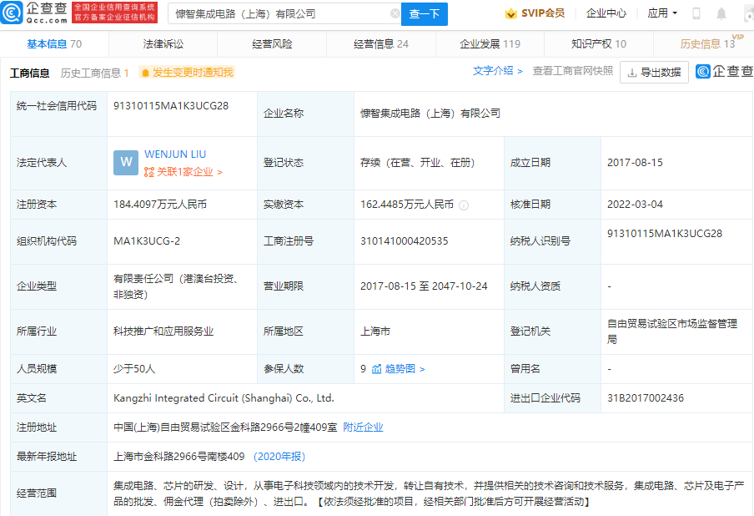Screen dimensions: 754x516
Task: Click the 导出数据 export button
Action: [655, 72]
